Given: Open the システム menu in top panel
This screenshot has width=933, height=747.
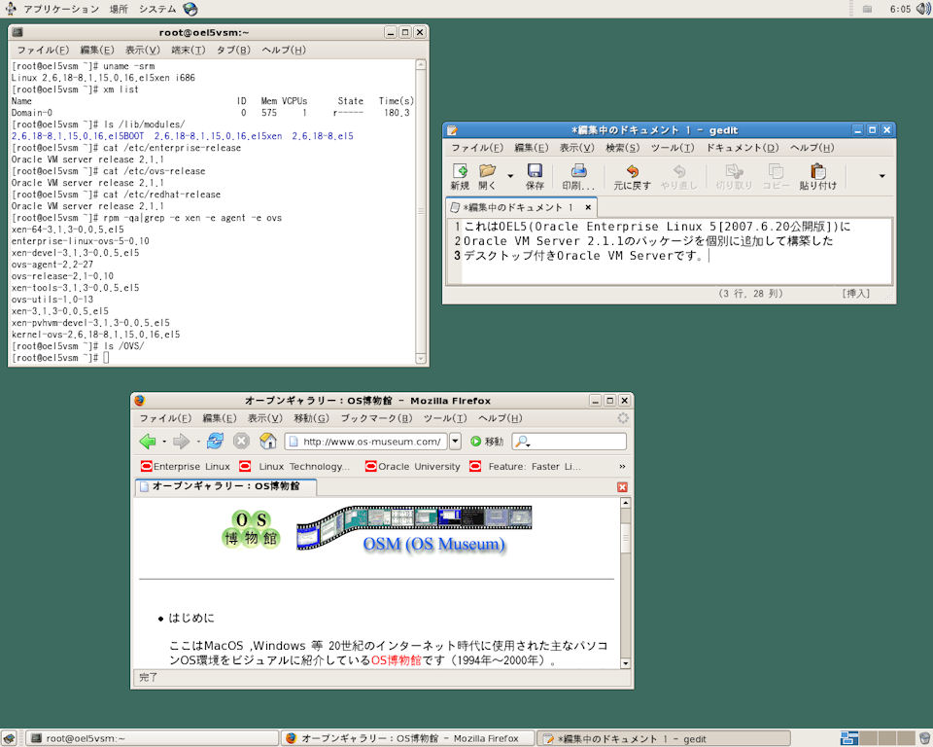Looking at the screenshot, I should [157, 9].
